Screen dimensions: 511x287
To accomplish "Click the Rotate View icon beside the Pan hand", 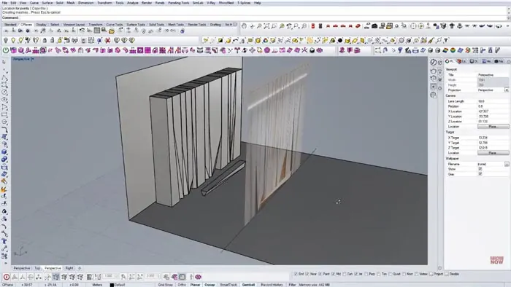I will (252, 26).
